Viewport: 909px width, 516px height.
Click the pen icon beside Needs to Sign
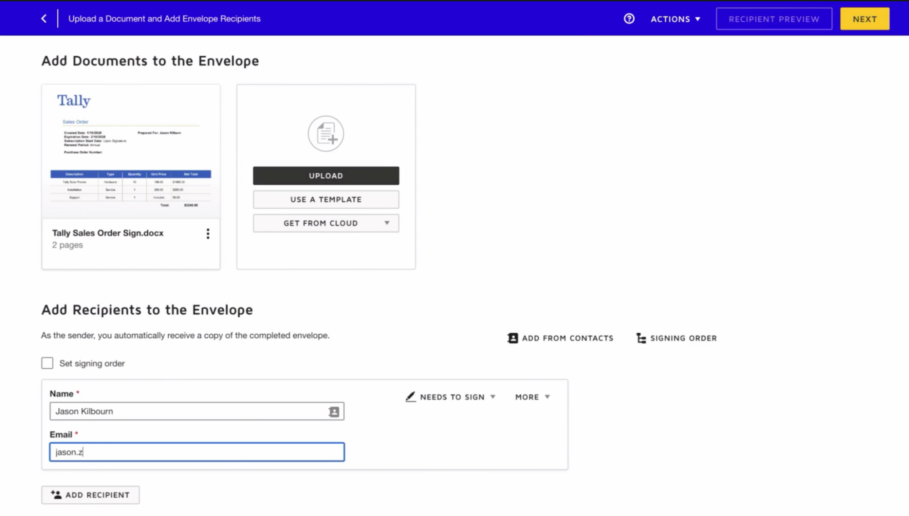pyautogui.click(x=410, y=396)
